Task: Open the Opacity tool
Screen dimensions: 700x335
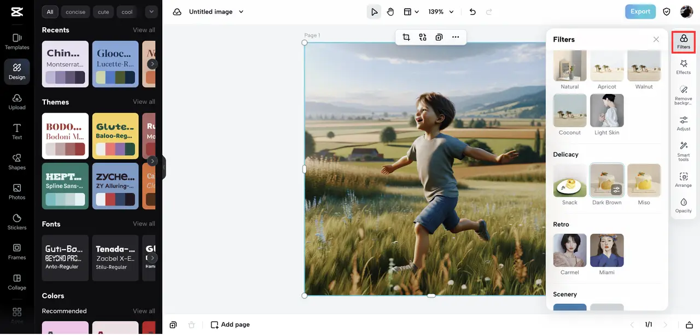Action: pyautogui.click(x=684, y=205)
